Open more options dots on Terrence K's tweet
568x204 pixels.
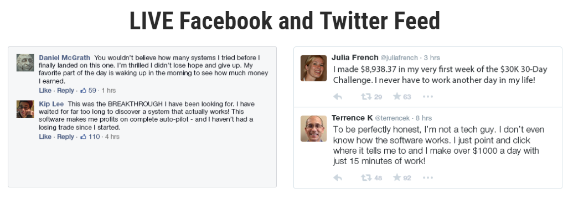pos(428,177)
